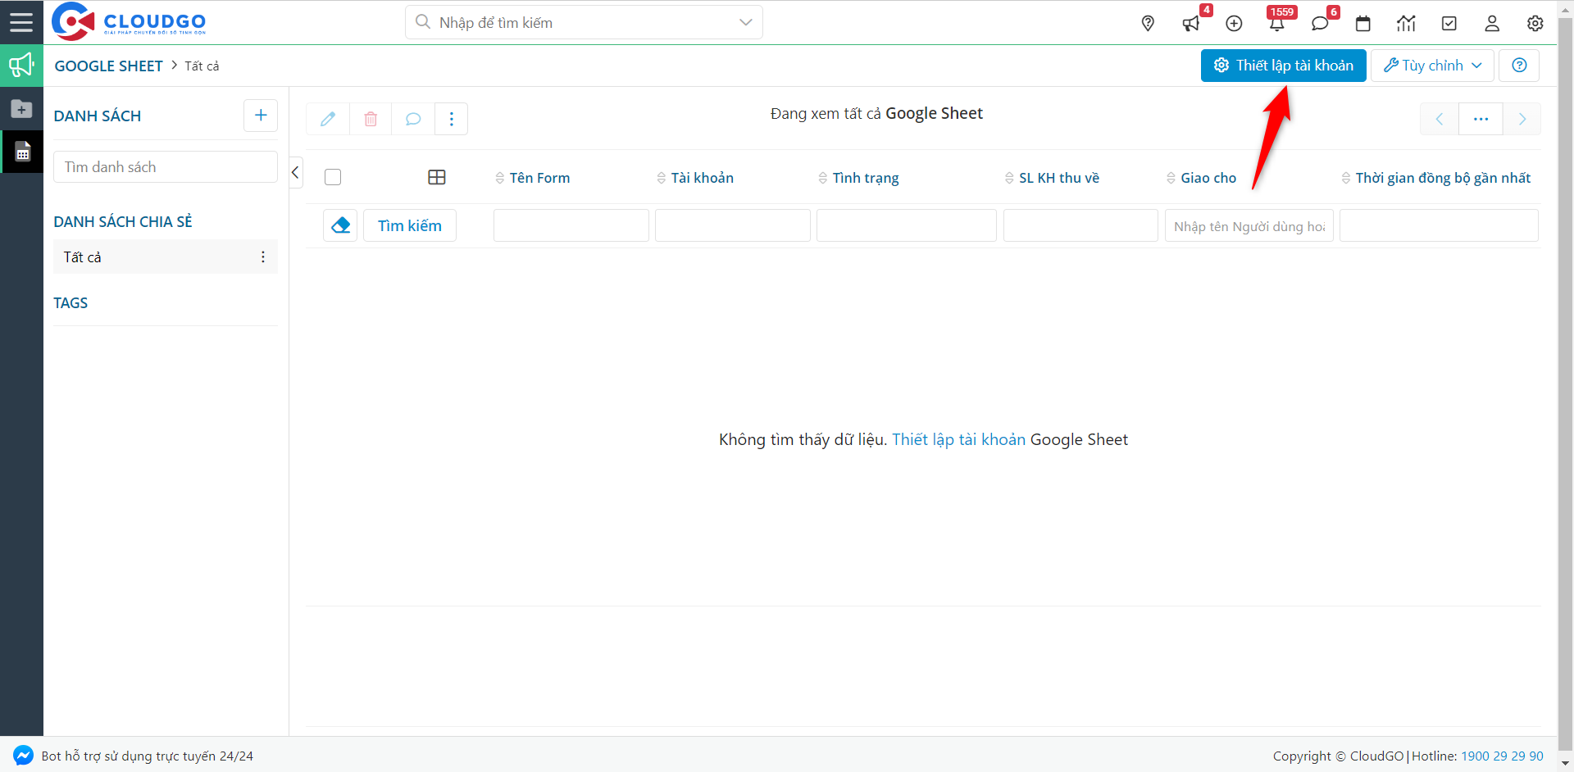Sort by the Tên Form column
Image resolution: width=1574 pixels, height=772 pixels.
click(x=539, y=178)
